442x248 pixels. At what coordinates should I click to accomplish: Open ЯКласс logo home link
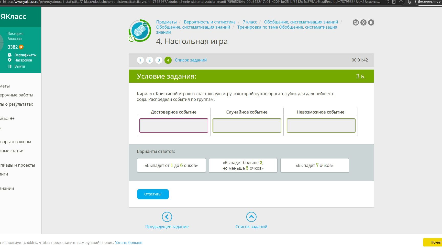(x=13, y=17)
